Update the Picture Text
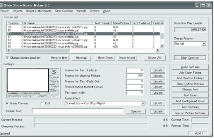 click(x=158, y=111)
